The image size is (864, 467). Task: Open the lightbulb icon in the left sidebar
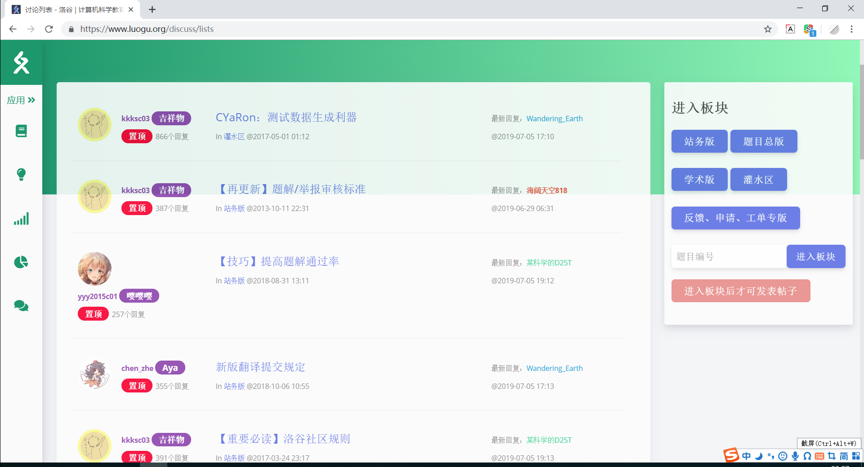pyautogui.click(x=21, y=174)
